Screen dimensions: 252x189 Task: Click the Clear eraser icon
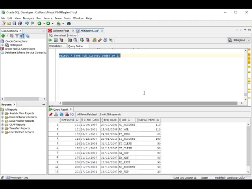100,40
